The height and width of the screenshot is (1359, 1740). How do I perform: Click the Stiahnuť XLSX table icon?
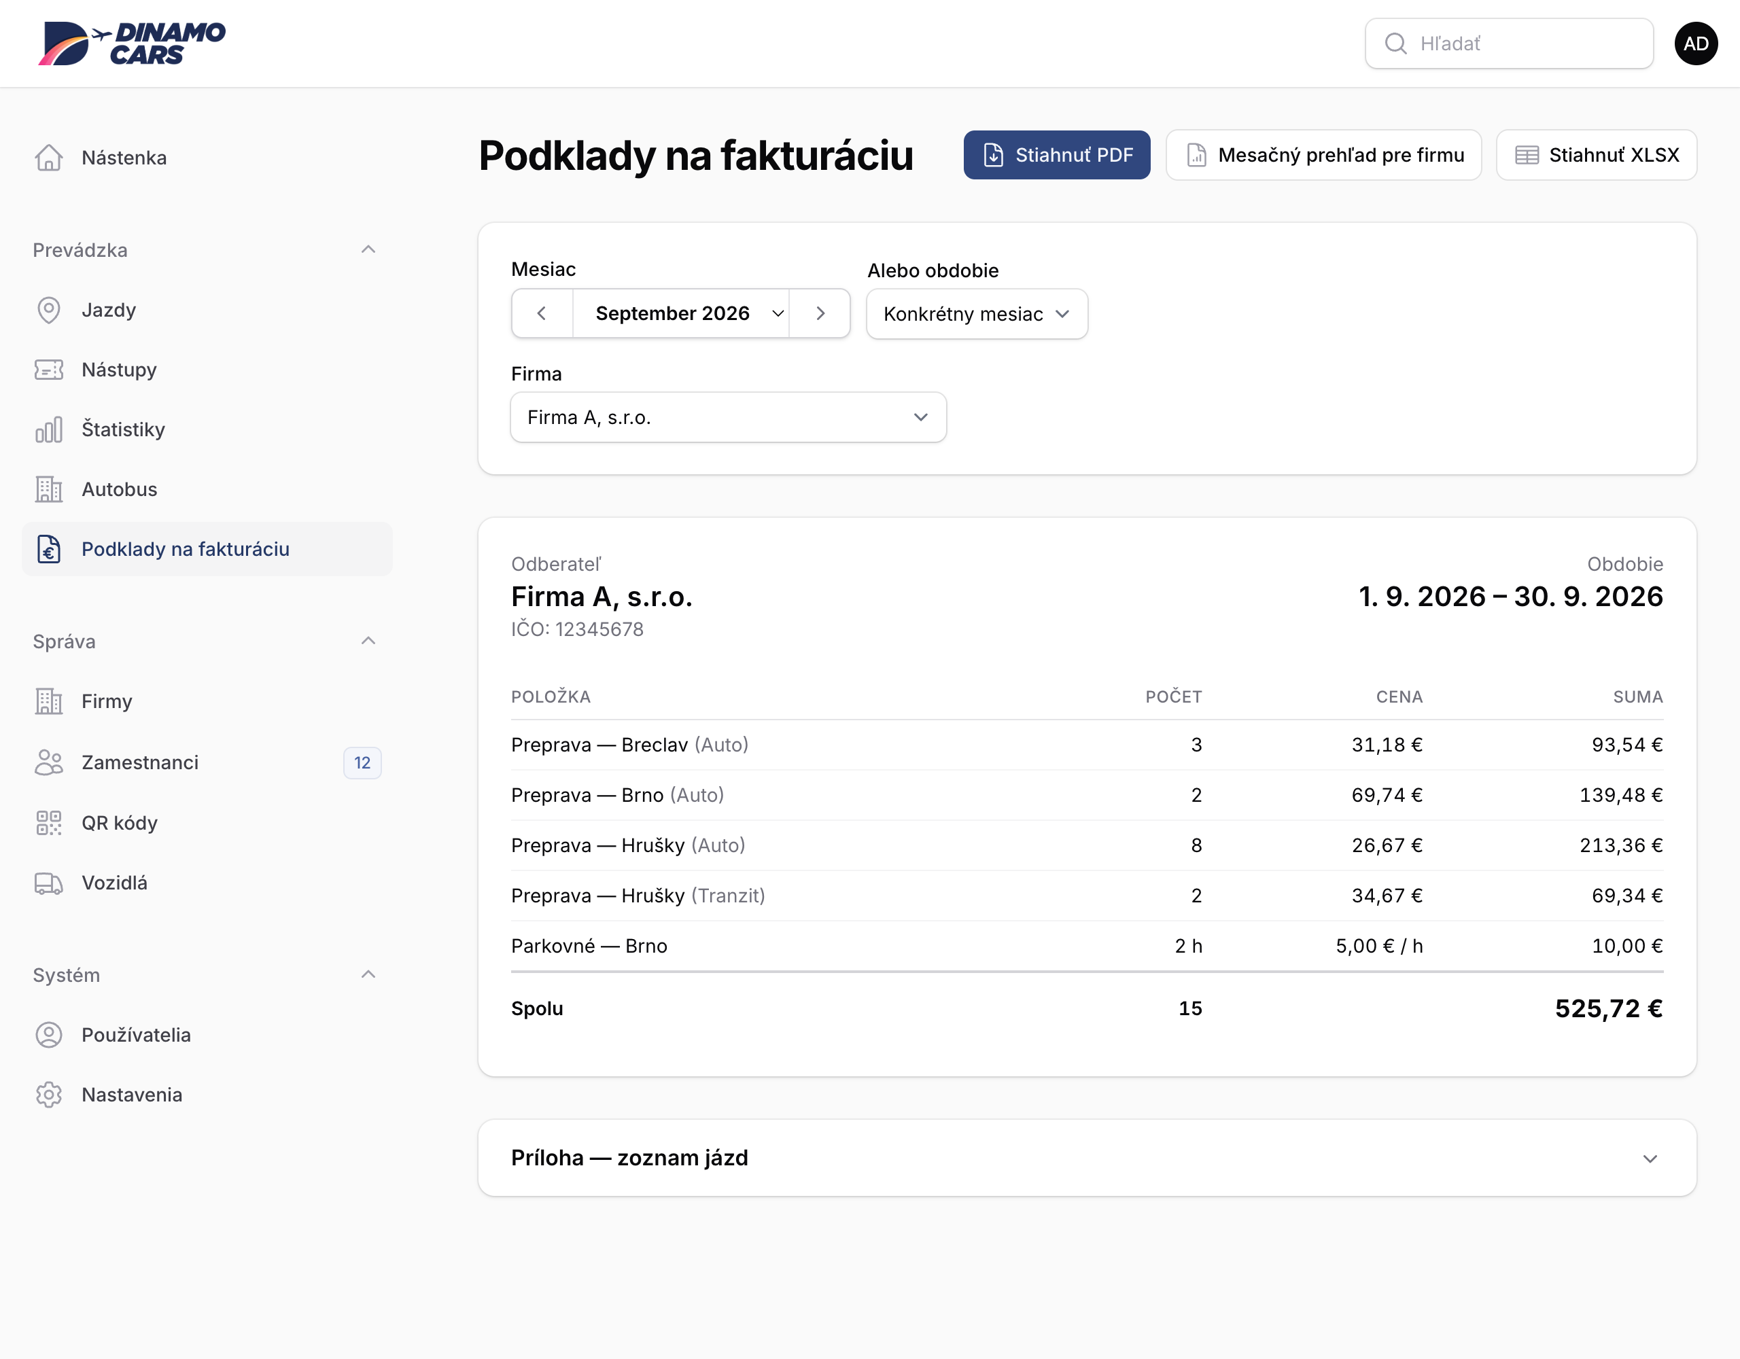pos(1527,156)
